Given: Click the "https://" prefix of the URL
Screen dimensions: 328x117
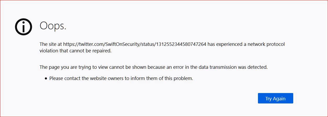Looking at the screenshot, I should (x=71, y=44).
